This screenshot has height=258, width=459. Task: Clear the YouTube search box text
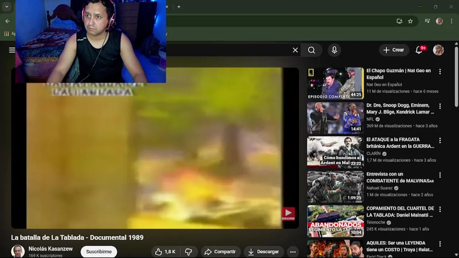pyautogui.click(x=295, y=50)
